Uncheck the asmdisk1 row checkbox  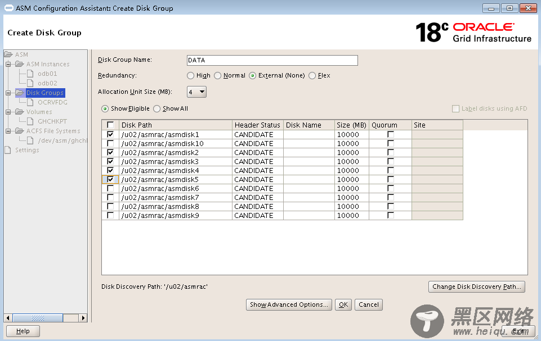pyautogui.click(x=110, y=134)
